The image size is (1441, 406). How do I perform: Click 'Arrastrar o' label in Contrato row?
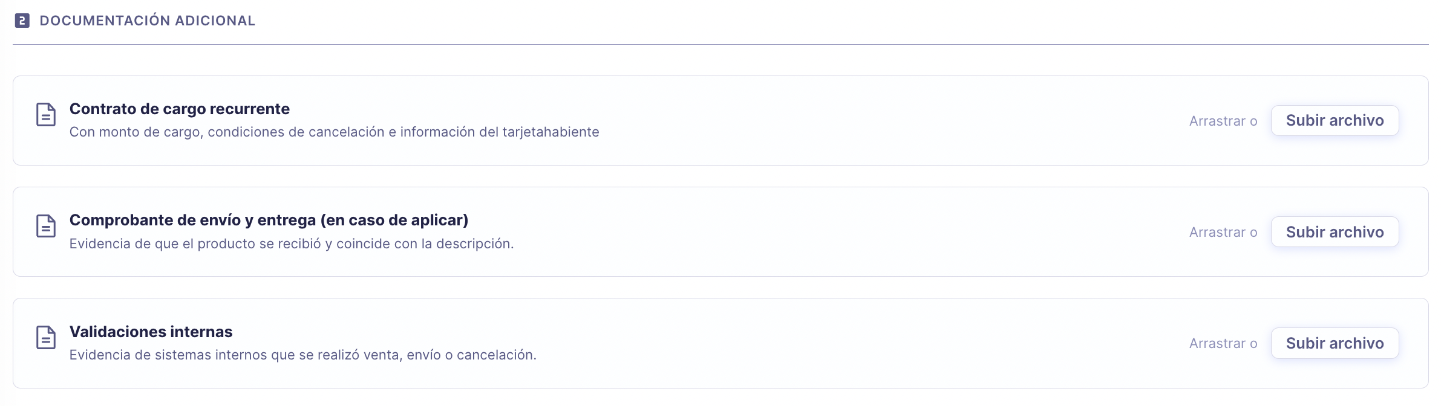(x=1223, y=121)
